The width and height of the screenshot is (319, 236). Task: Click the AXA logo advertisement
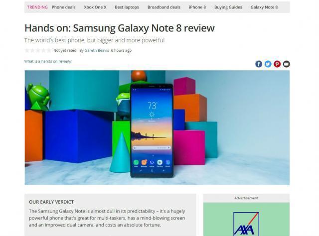[x=246, y=224]
